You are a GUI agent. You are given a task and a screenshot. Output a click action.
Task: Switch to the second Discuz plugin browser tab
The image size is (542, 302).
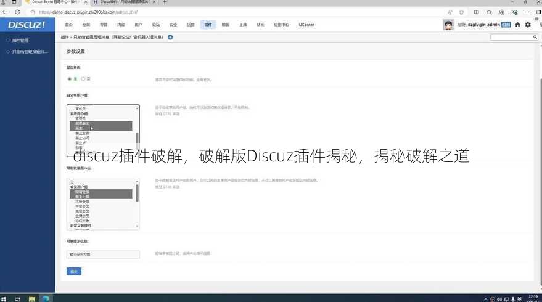coord(125,2)
